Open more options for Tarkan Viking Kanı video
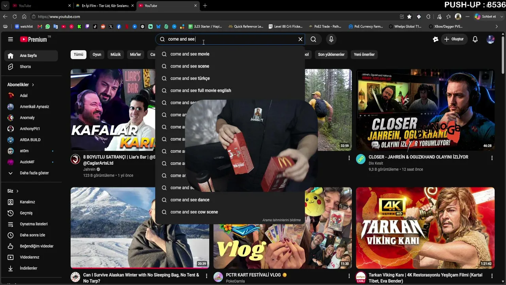The height and width of the screenshot is (285, 506). [x=492, y=275]
